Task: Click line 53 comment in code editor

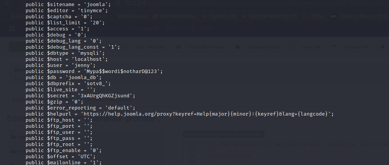Action: point(299,144)
